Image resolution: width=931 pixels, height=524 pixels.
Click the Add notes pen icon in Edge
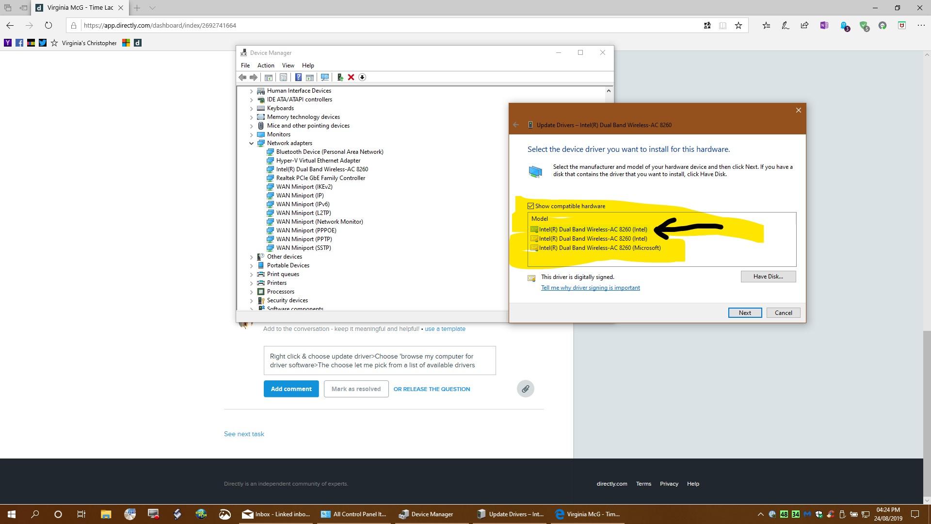point(785,26)
